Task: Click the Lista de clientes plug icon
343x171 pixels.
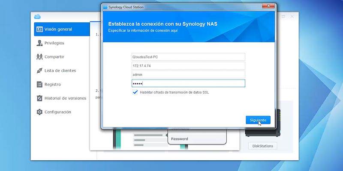Action: click(39, 71)
